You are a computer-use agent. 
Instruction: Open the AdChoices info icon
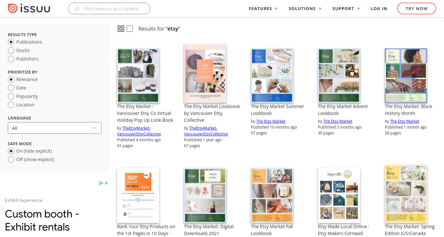pos(101,183)
